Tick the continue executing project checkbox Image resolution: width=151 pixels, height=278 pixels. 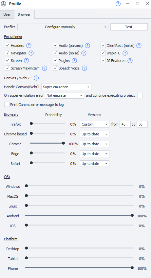coord(140,95)
